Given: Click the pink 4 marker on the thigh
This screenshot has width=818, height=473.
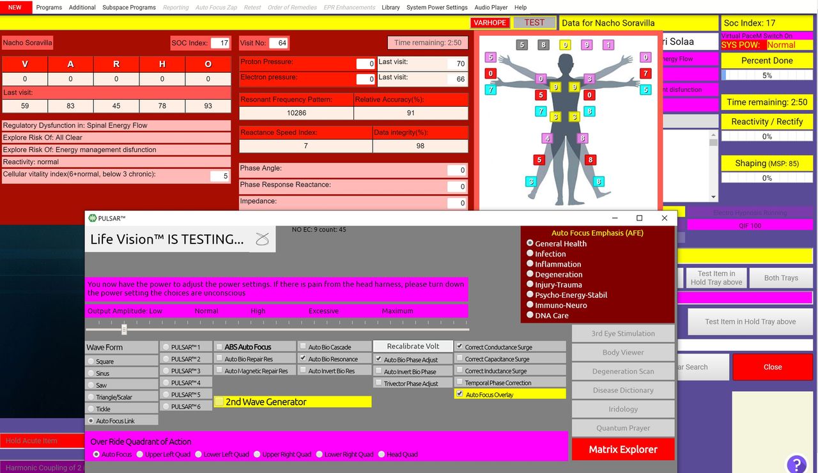Looking at the screenshot, I should (546, 138).
